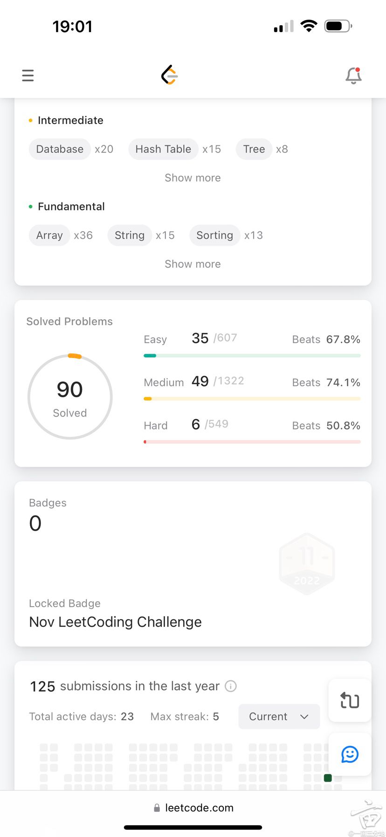This screenshot has height=837, width=386.
Task: Click the submissions info icon
Action: (x=231, y=686)
